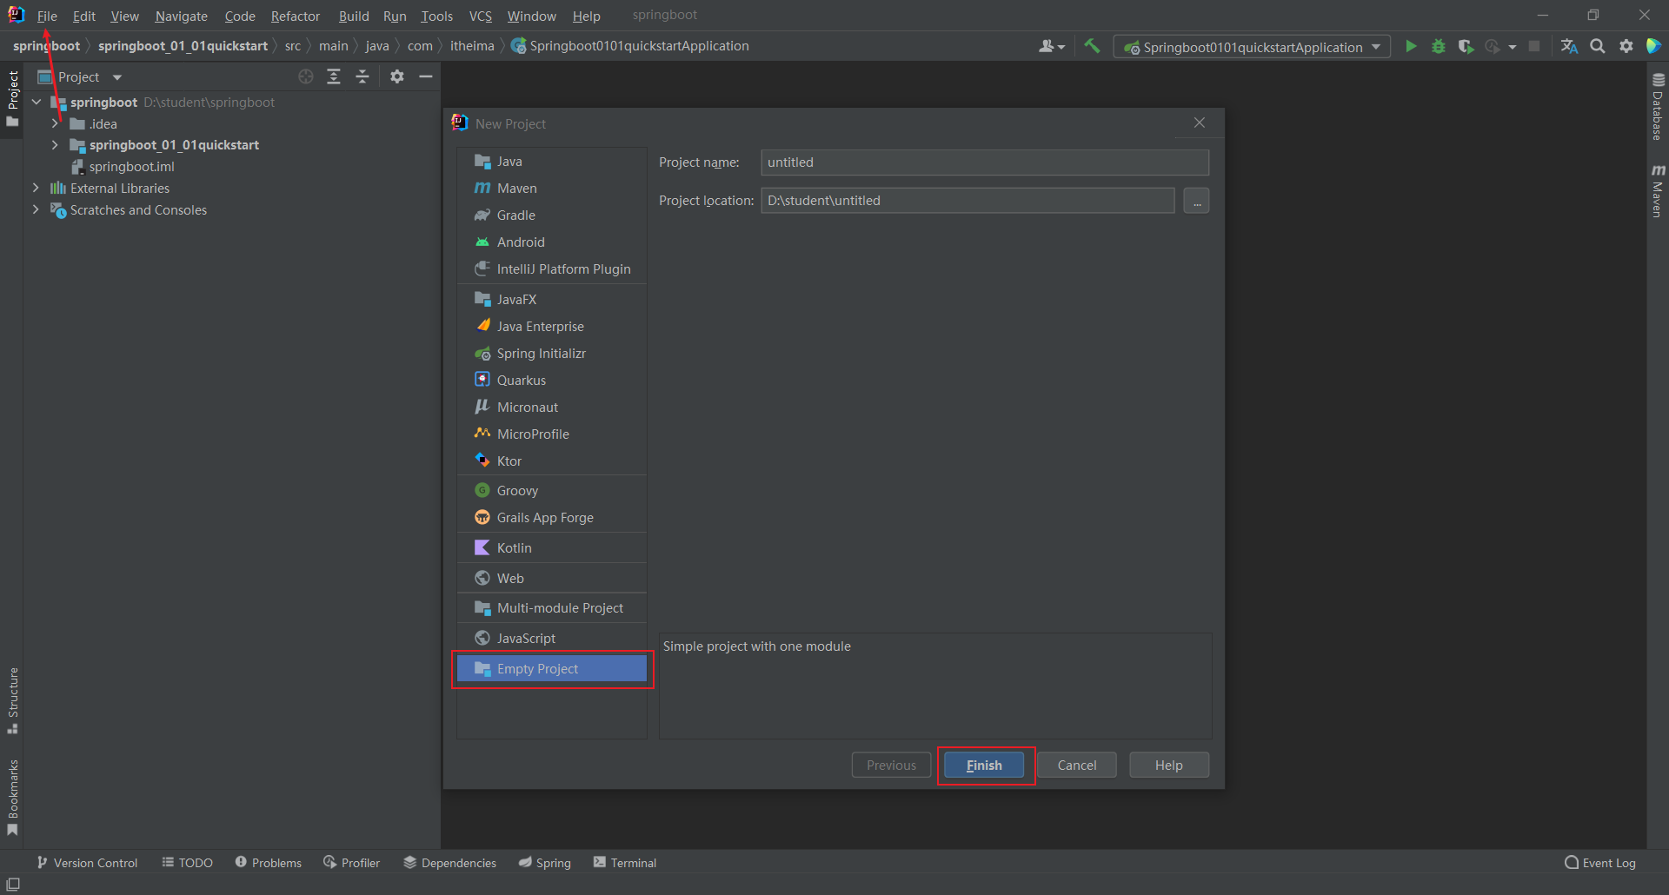Select Kotlin project type in list
1669x895 pixels.
[x=551, y=547]
